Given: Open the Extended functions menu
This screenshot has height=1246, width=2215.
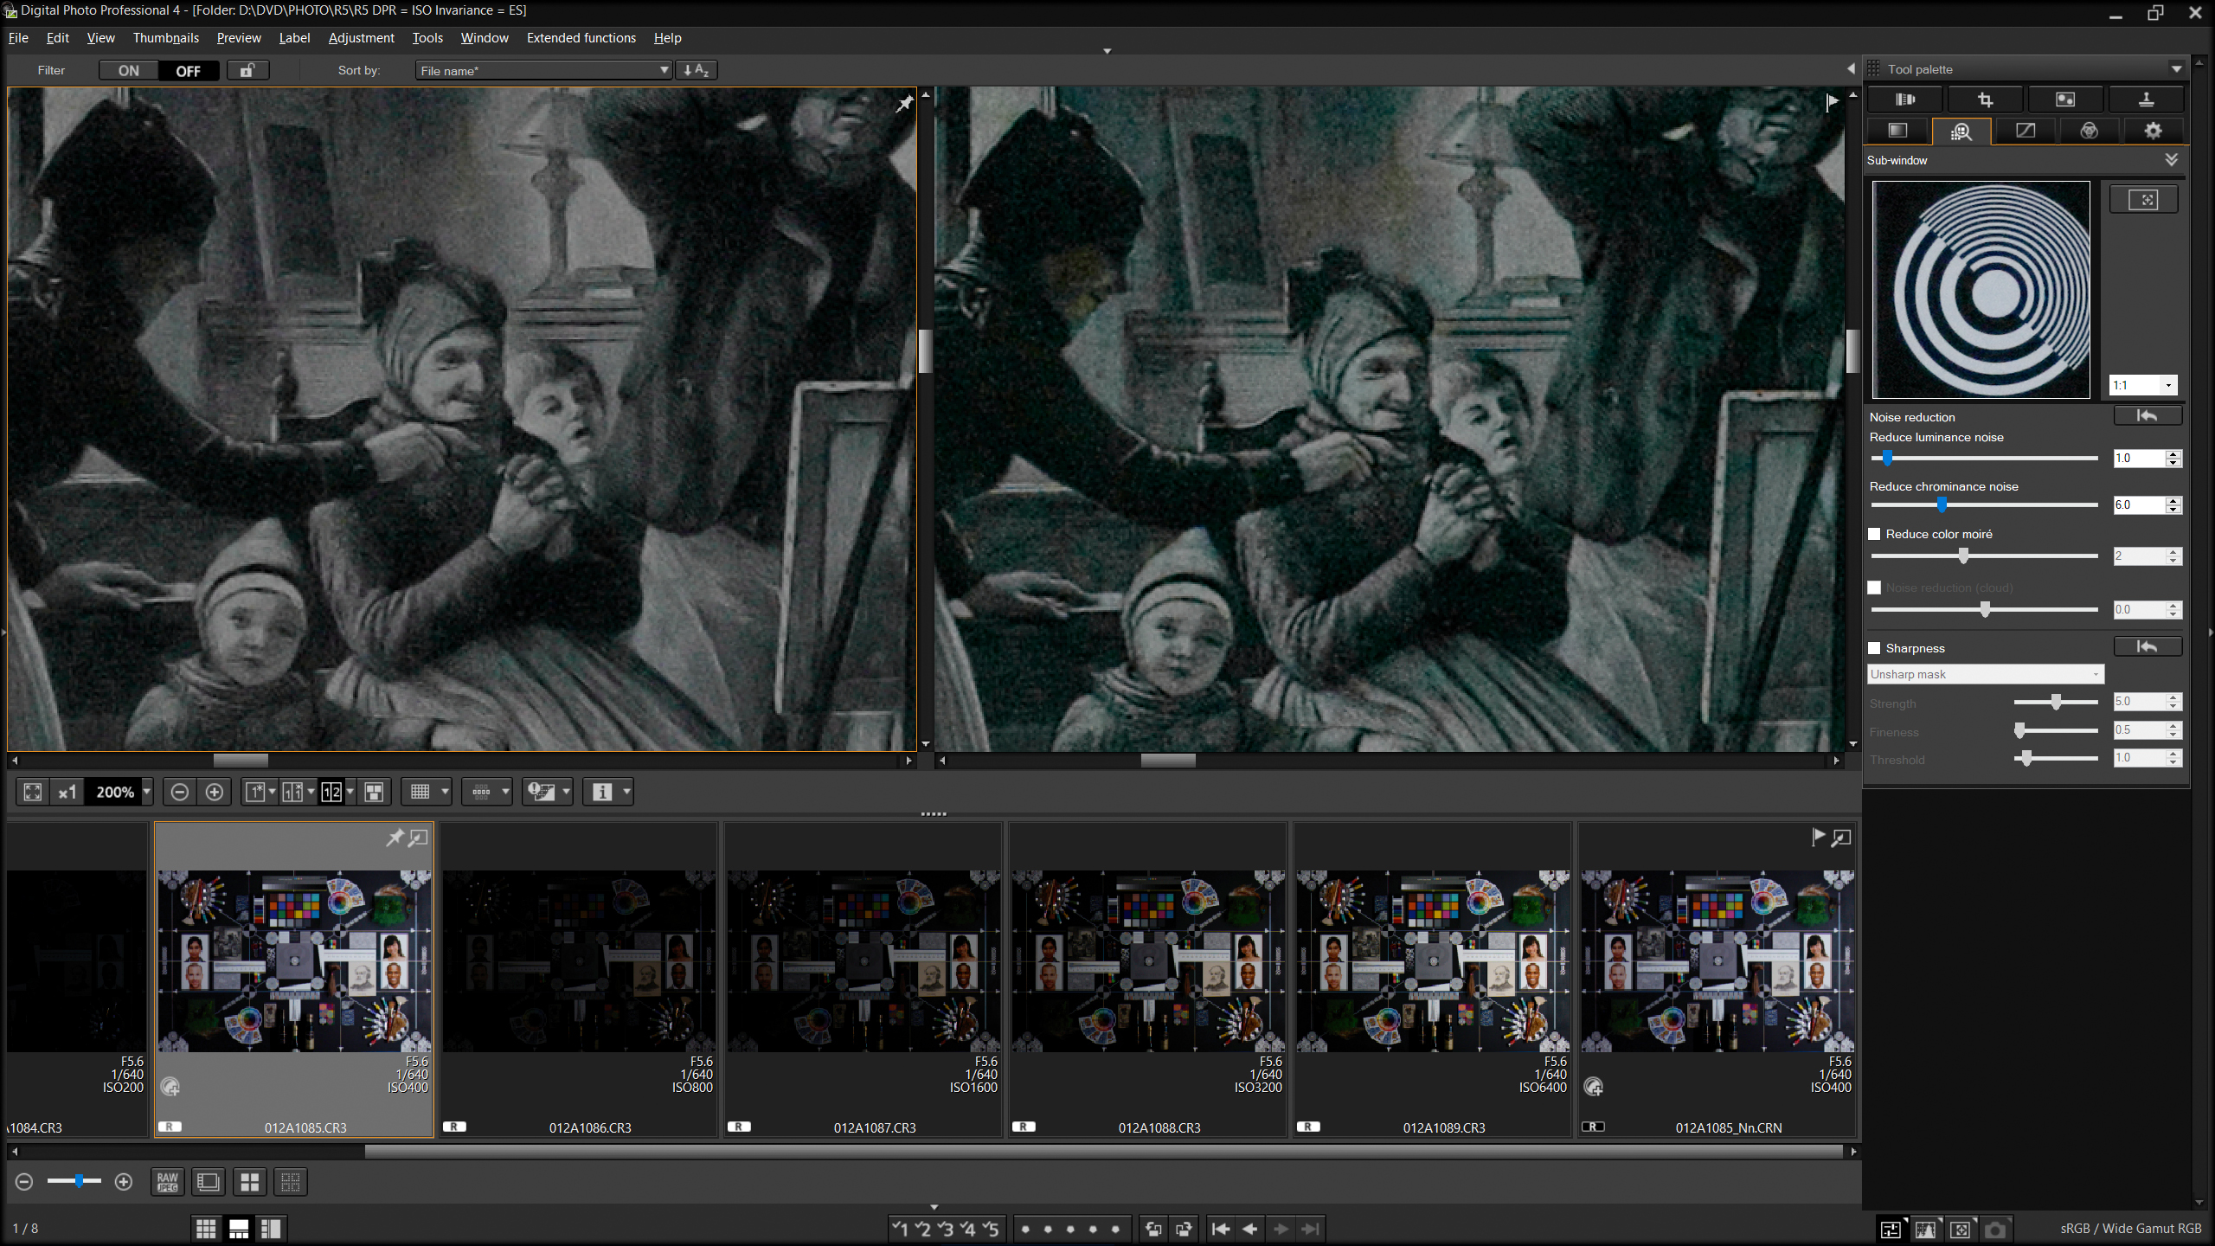Looking at the screenshot, I should coord(581,38).
